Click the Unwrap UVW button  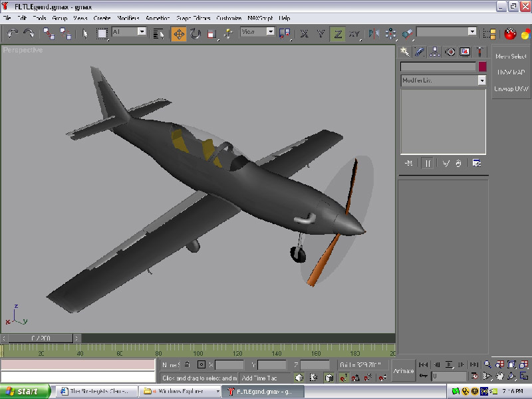pos(511,88)
